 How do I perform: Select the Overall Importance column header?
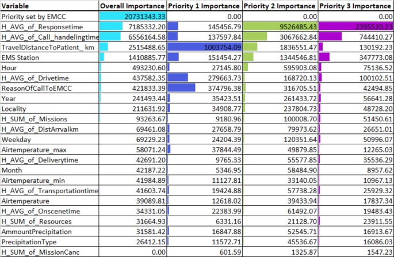[x=132, y=6]
